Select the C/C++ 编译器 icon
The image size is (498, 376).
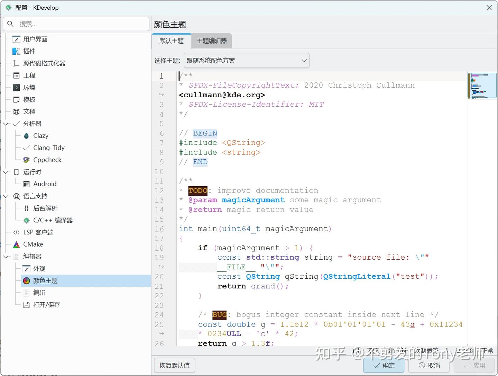coord(26,220)
